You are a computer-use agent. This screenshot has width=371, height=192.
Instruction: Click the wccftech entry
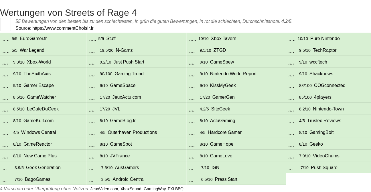(318, 62)
